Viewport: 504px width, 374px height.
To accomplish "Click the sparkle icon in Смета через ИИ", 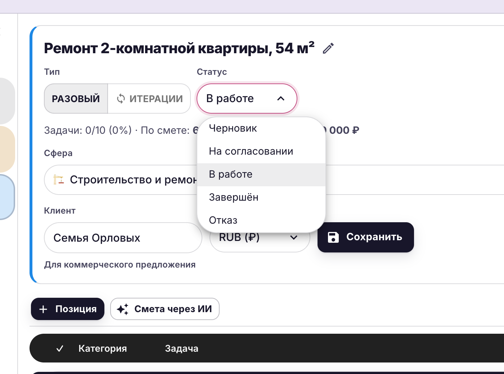I will pos(123,309).
